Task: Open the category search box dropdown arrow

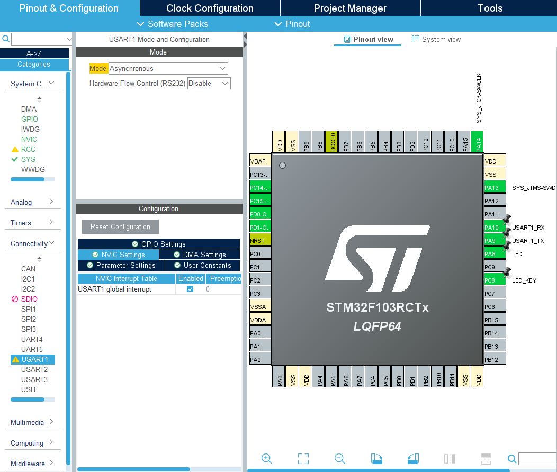Action: 69,39
